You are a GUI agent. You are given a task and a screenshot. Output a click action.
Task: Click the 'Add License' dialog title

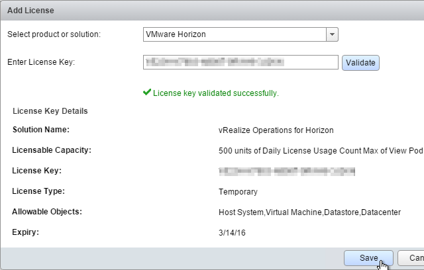[x=30, y=11]
